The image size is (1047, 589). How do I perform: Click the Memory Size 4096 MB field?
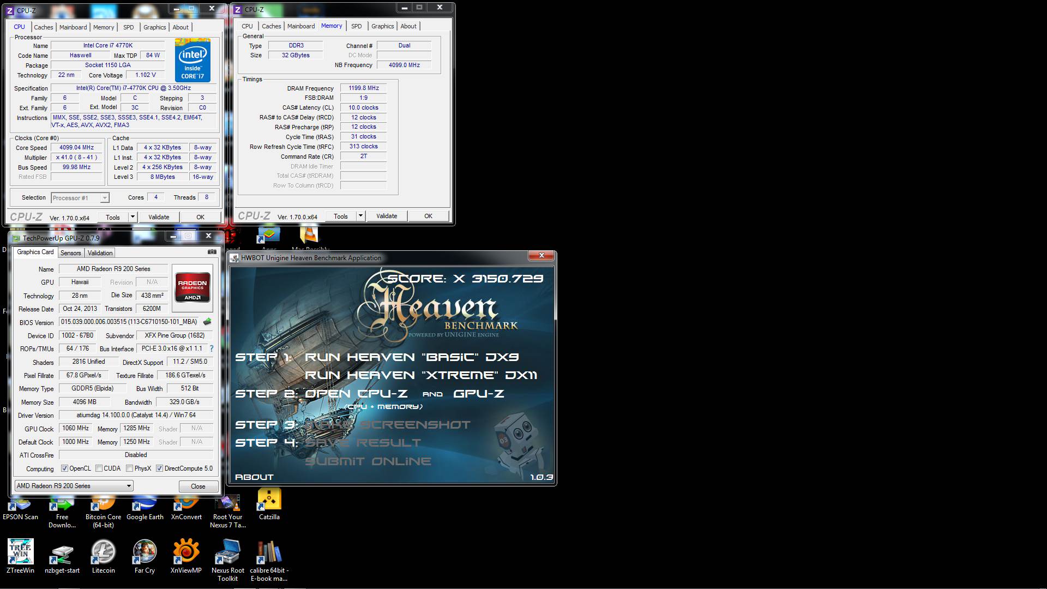[85, 402]
